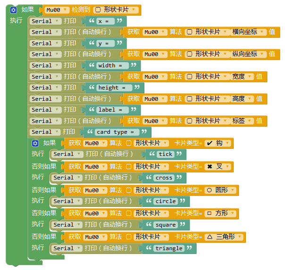Click the 'x =' text field

(105, 21)
